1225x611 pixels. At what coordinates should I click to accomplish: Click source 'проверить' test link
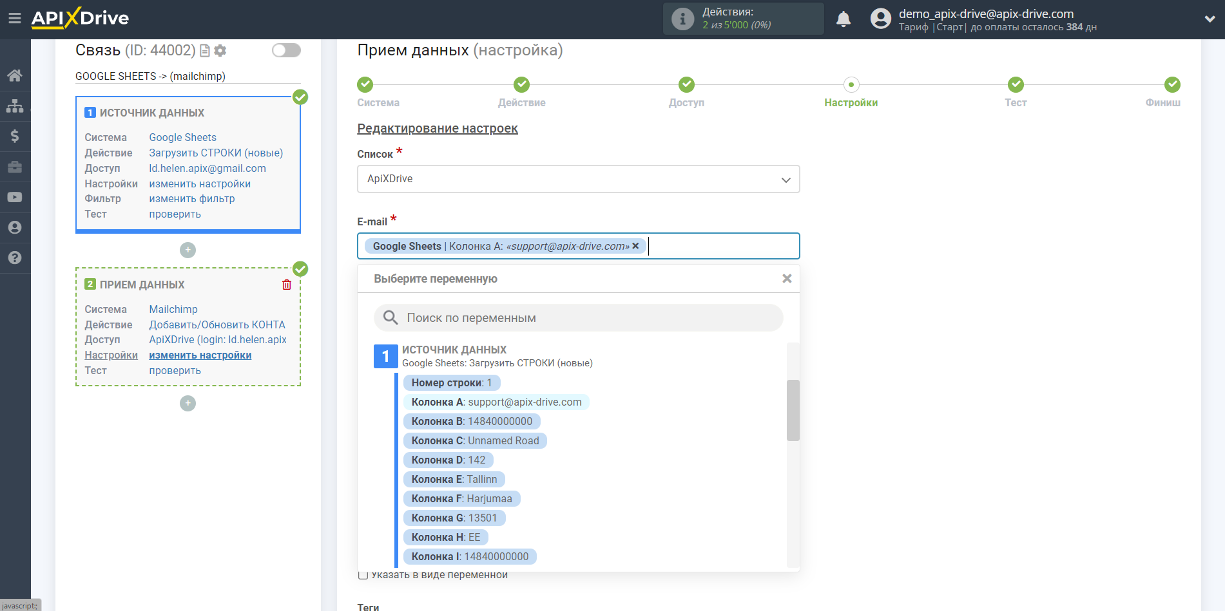point(175,214)
